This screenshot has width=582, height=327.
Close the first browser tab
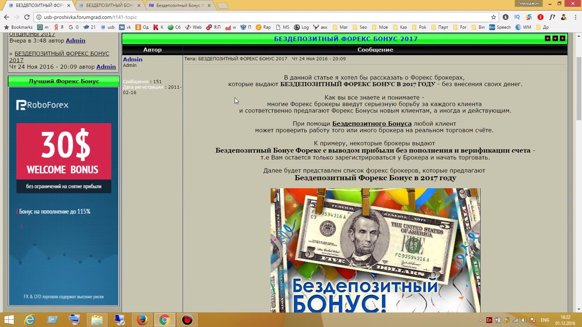click(x=69, y=5)
